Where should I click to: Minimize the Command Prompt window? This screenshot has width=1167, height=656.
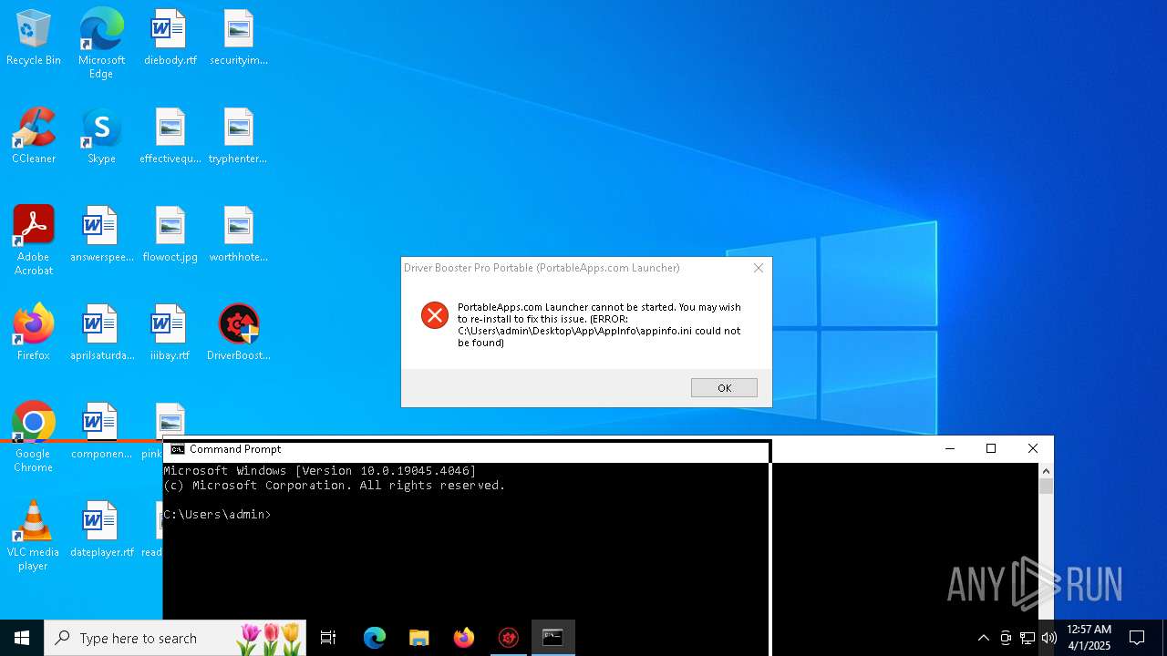[949, 448]
